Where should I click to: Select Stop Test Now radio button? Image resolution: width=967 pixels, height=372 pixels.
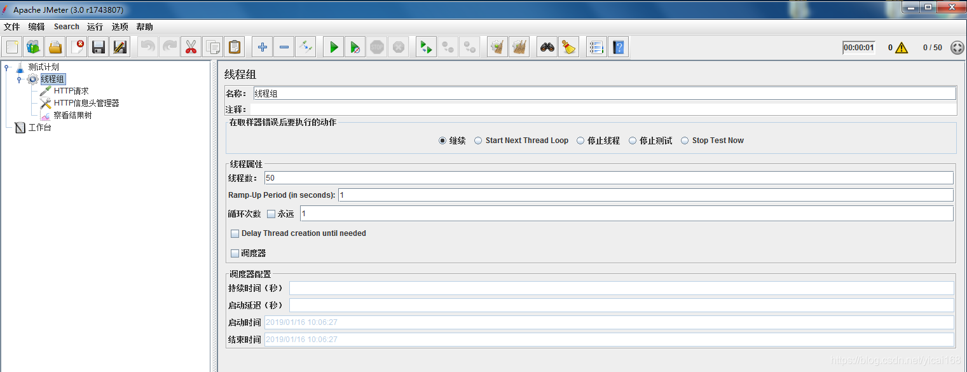[685, 141]
